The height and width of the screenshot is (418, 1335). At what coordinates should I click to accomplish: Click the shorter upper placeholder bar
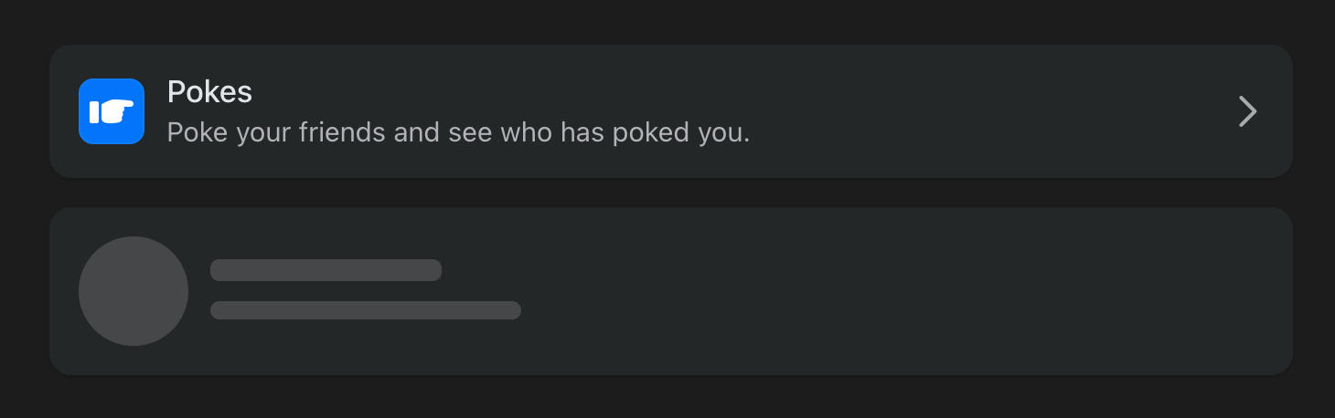pos(326,270)
